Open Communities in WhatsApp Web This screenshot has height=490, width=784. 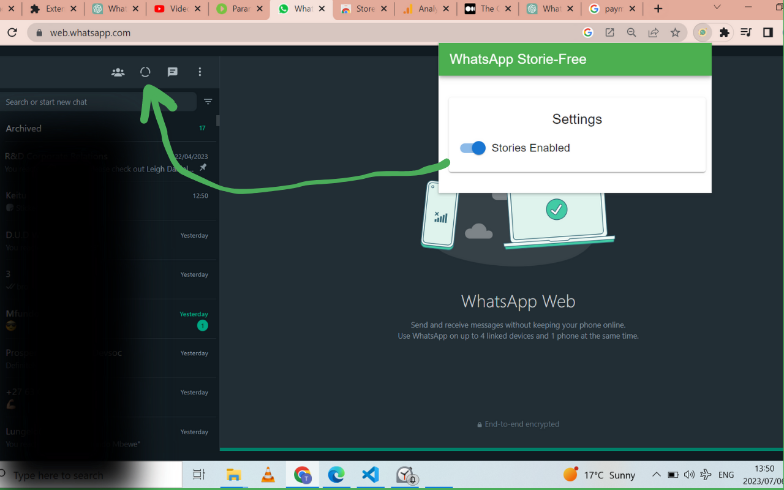pos(118,72)
